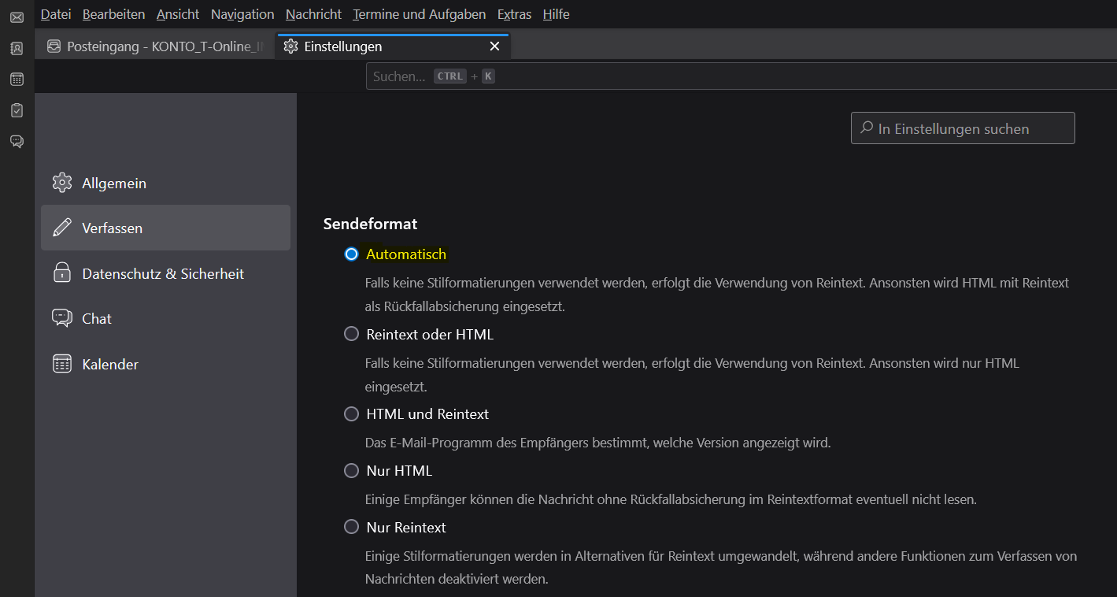Choose Nur Reintext send format
This screenshot has width=1117, height=597.
pos(351,527)
